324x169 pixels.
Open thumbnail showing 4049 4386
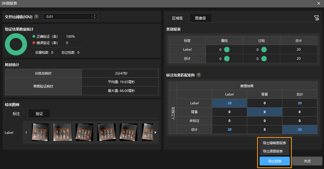point(62,132)
